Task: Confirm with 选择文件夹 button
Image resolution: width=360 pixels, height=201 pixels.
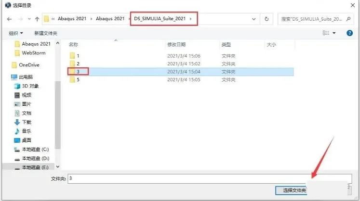Action: 291,190
